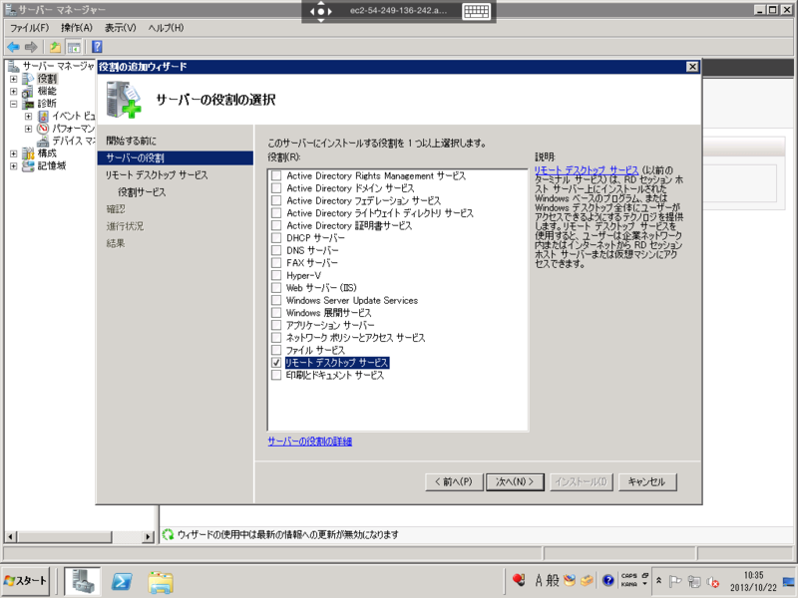The width and height of the screenshot is (798, 598).
Task: Check the DNS サーバー role
Action: point(276,250)
